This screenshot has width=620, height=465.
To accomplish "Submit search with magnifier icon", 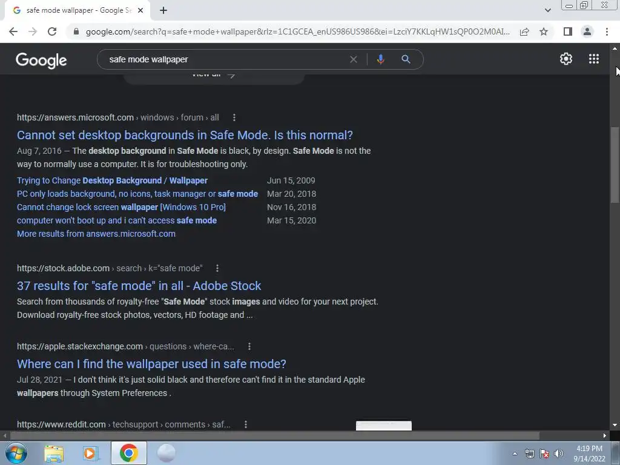I will click(406, 59).
